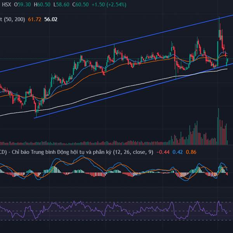Image resolution: width=233 pixels, height=233 pixels.
Task: Click the orange 61.72 indicator value
Action: pyautogui.click(x=33, y=19)
